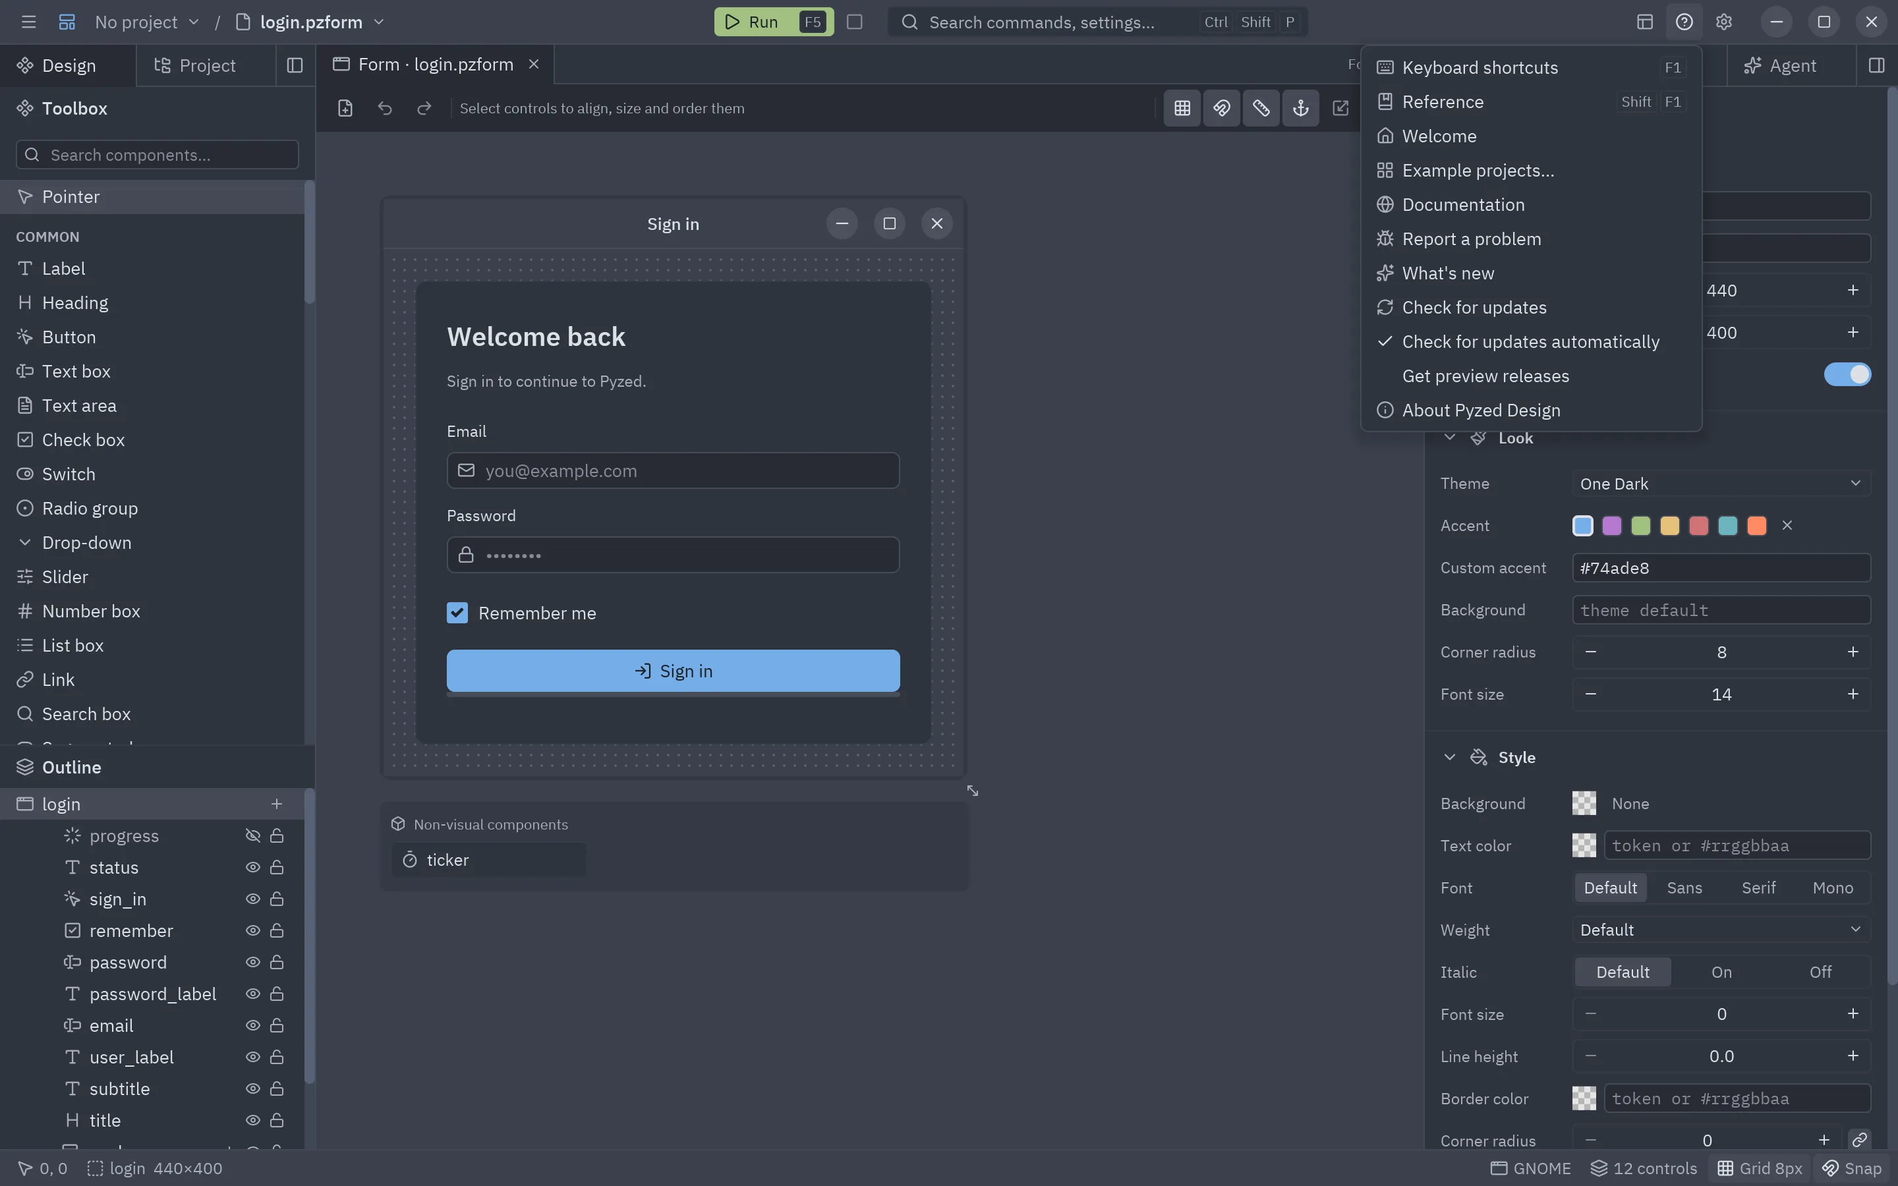This screenshot has width=1898, height=1186.
Task: Choose Report a problem from help menu
Action: pos(1531,239)
